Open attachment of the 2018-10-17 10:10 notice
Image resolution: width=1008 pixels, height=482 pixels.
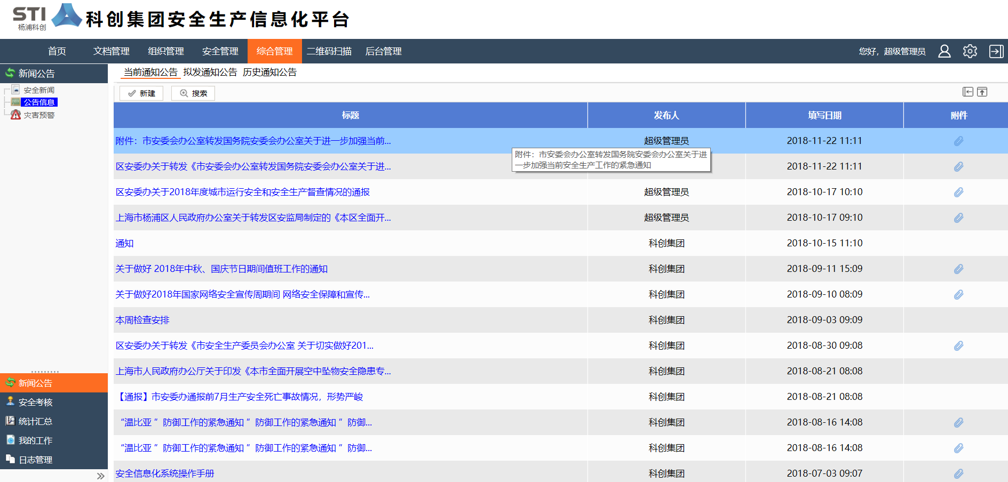click(x=958, y=192)
